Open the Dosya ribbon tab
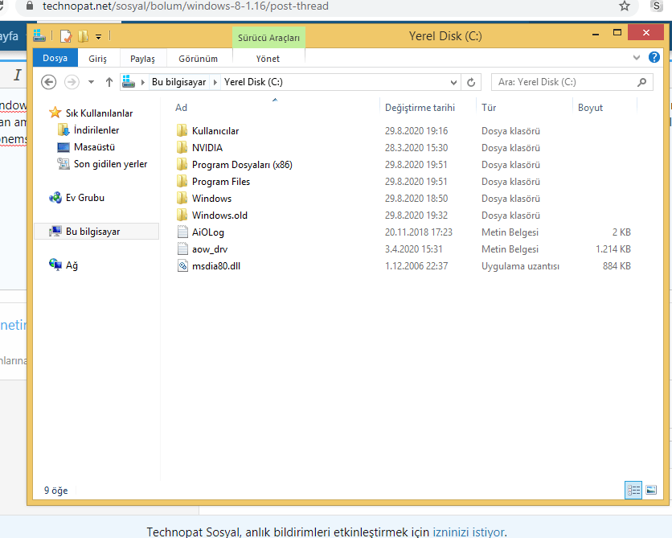Screen dimensions: 672x538 point(55,58)
